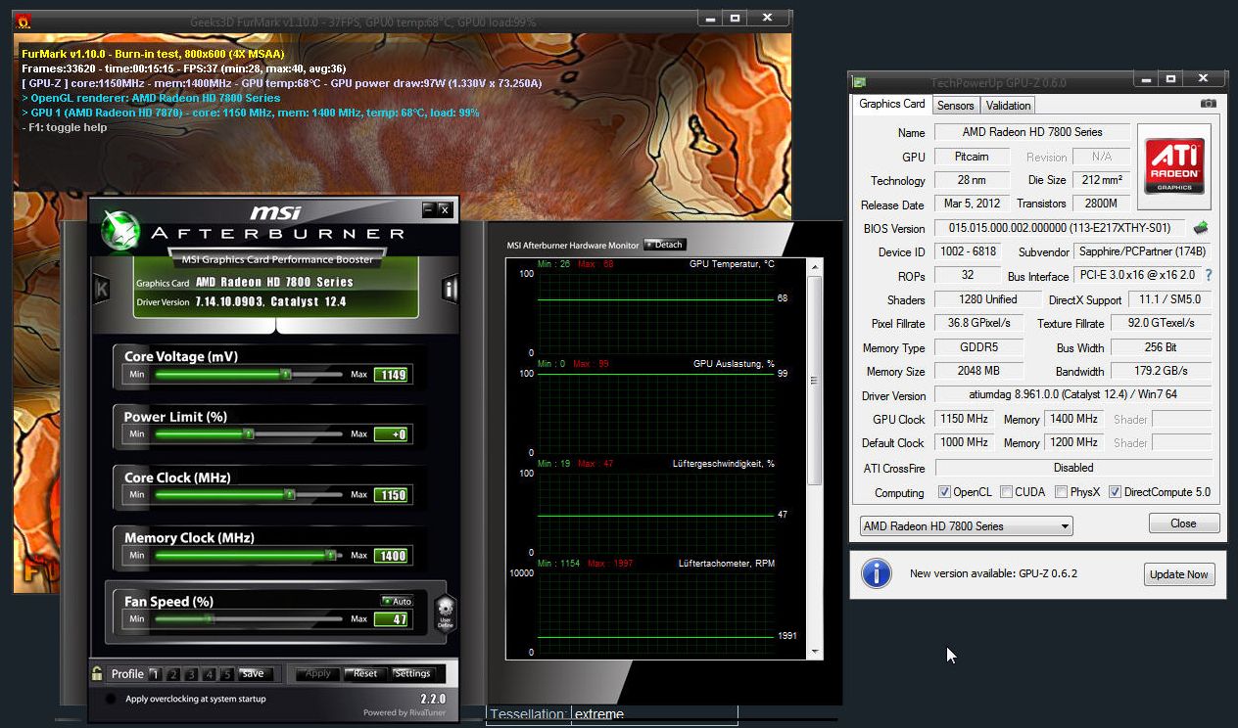Viewport: 1238px width, 728px height.
Task: Click the Lüftergeschwindigkeit graph
Action: coord(656,512)
